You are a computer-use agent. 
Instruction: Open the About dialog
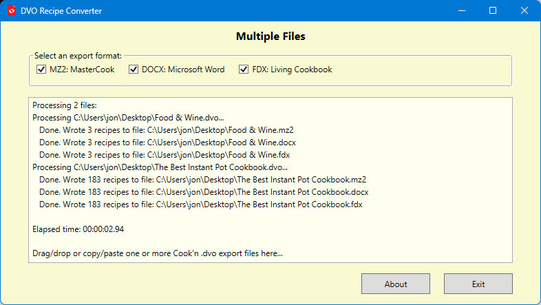[x=396, y=284]
